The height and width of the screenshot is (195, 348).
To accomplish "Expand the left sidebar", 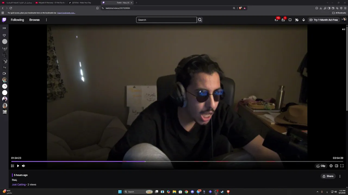I will pos(4,28).
